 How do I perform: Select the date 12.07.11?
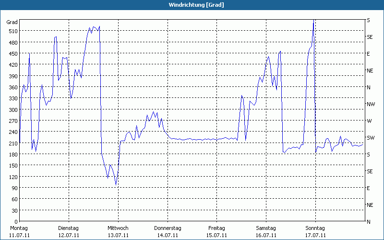pyautogui.click(x=69, y=235)
